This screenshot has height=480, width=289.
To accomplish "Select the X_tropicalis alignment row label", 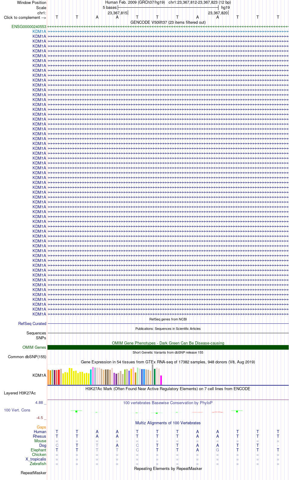I will [x=36, y=459].
